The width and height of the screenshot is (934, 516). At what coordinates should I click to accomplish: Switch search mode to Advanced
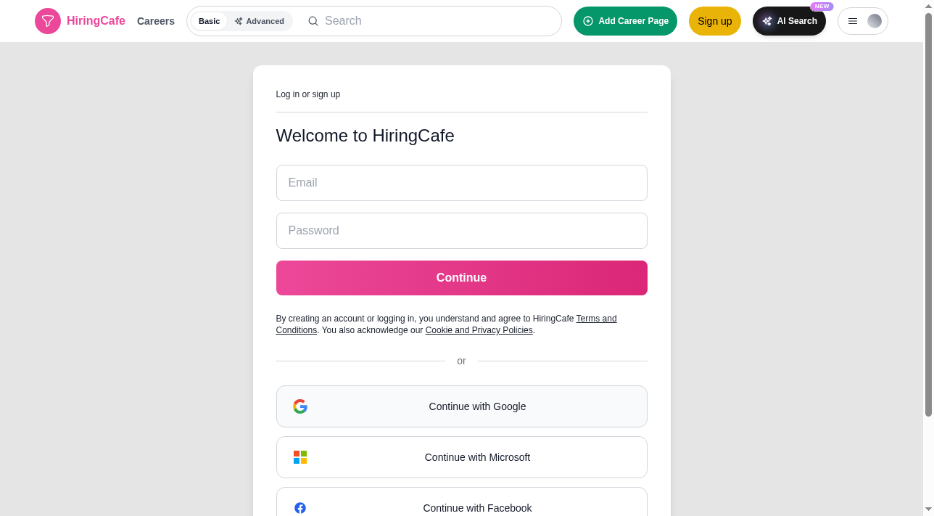pos(260,21)
